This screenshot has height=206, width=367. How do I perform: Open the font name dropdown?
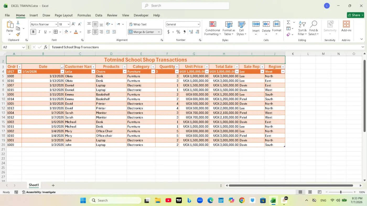point(56,24)
